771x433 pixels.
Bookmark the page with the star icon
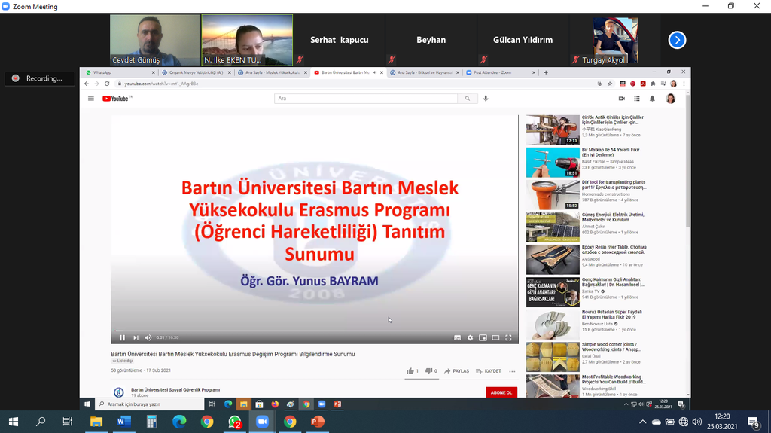pos(610,84)
